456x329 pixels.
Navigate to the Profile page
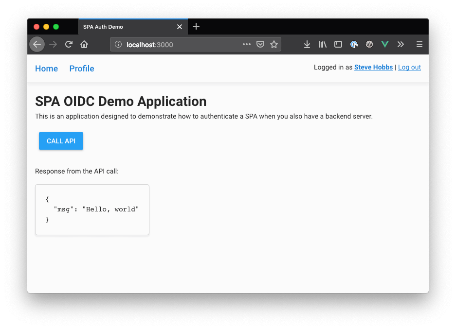[81, 69]
